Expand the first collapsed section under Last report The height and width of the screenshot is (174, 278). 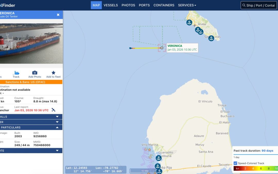point(57,117)
